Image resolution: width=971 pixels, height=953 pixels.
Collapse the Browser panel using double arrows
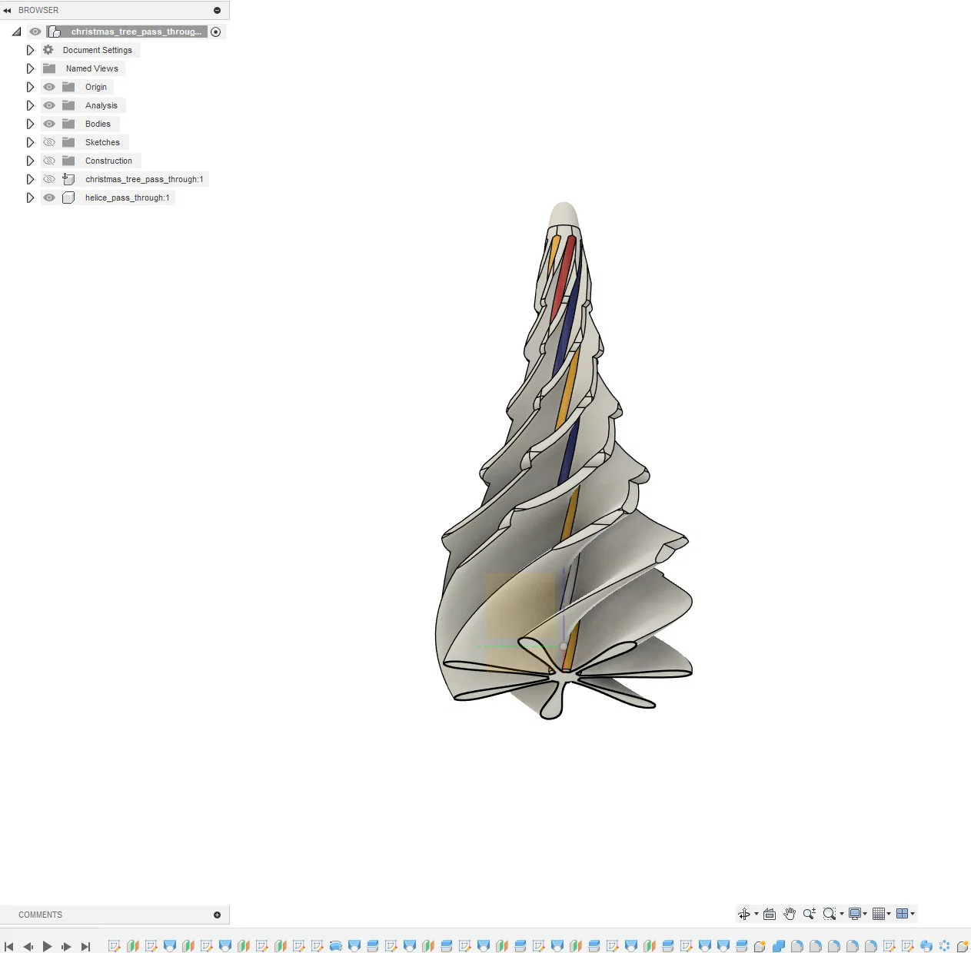pyautogui.click(x=7, y=10)
